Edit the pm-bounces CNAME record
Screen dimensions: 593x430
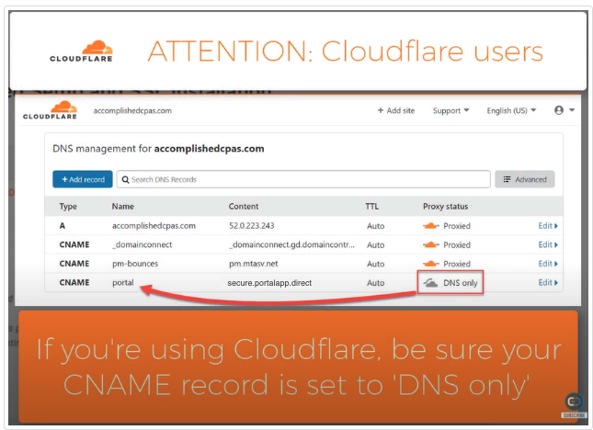(x=548, y=264)
